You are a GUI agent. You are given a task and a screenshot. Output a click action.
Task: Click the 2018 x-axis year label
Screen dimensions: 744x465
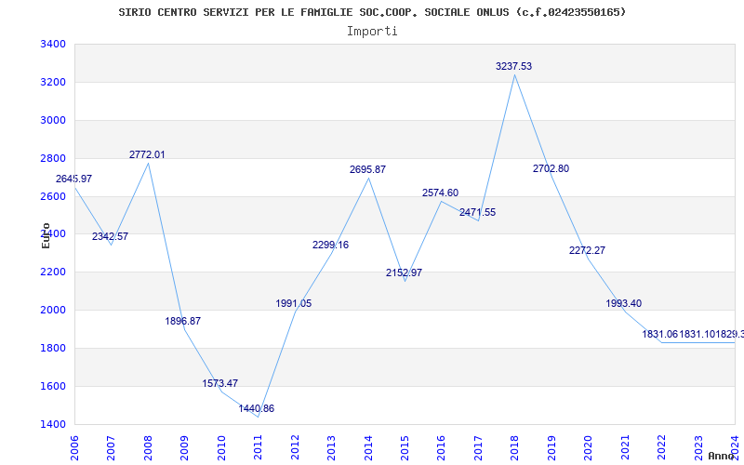[x=514, y=447]
